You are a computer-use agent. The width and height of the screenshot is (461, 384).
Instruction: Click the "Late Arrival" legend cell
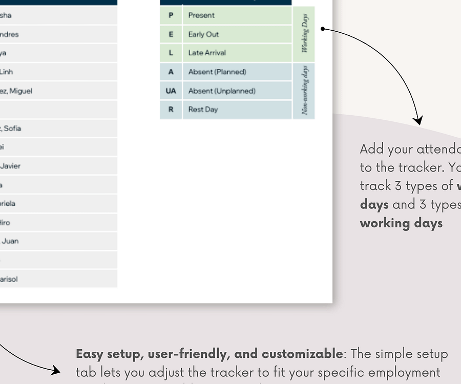pos(237,53)
